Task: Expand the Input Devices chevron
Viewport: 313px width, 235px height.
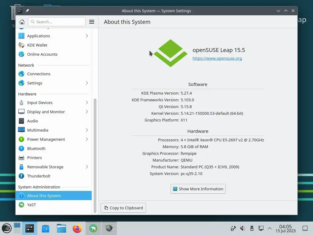Action: [x=87, y=103]
